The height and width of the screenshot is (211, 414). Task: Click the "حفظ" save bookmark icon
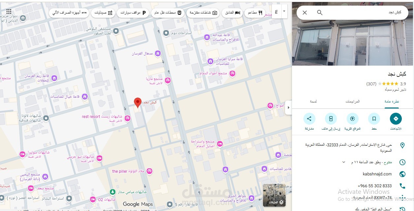point(374,119)
